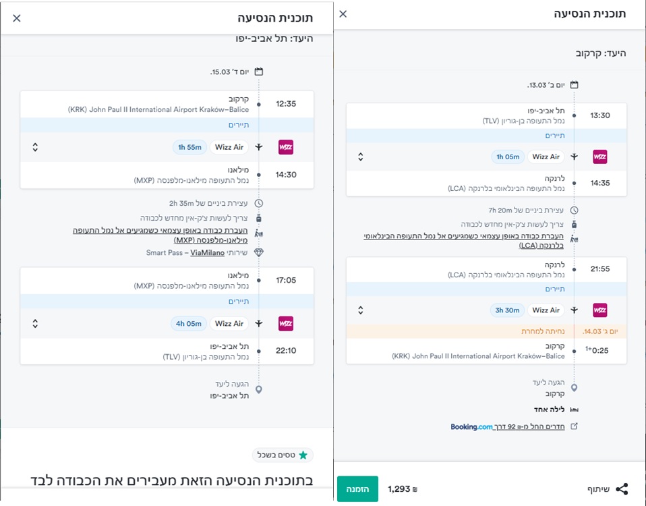Open the Milan-Malpensa self baggage transfer link
This screenshot has width=646, height=506.
160,235
